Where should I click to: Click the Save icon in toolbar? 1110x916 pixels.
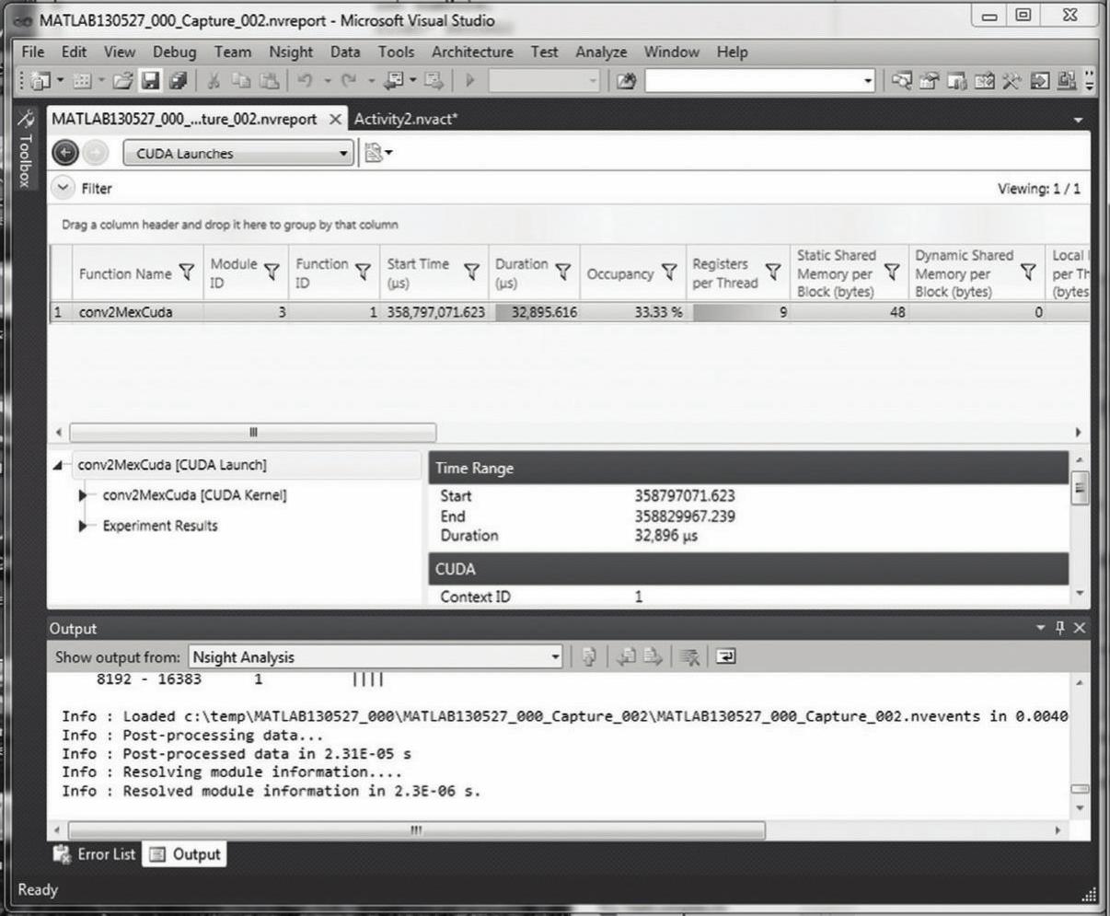[150, 81]
